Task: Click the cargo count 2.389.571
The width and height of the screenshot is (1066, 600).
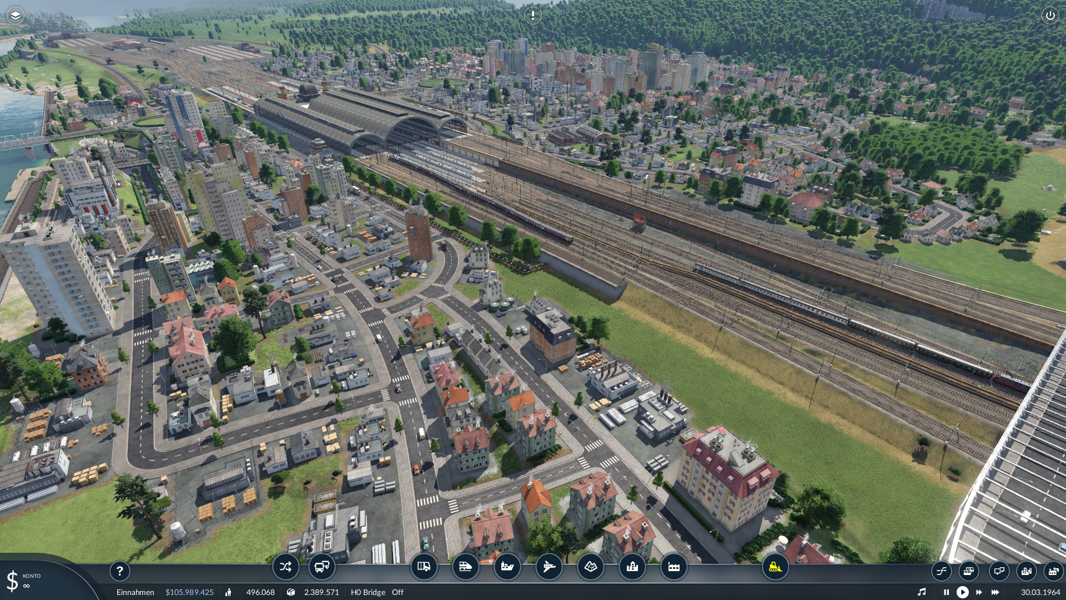Action: click(x=321, y=592)
